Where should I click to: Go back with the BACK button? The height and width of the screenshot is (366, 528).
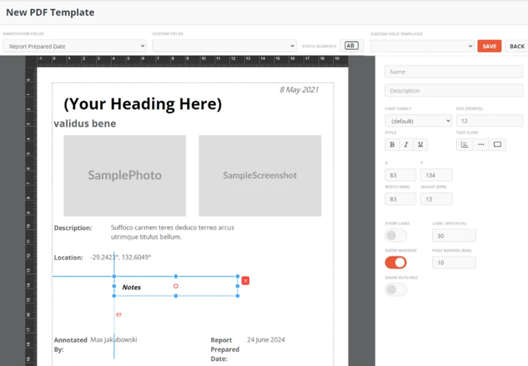pos(517,46)
